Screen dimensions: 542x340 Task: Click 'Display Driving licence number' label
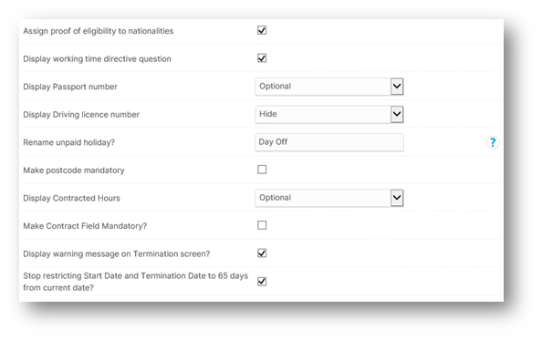point(81,115)
